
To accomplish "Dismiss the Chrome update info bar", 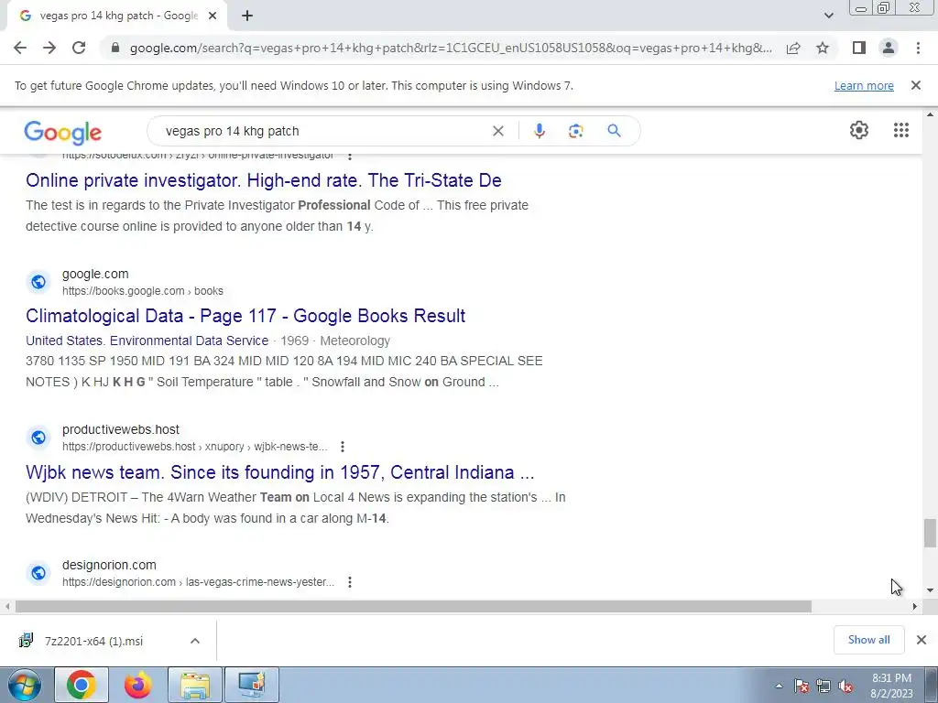I will (x=916, y=85).
